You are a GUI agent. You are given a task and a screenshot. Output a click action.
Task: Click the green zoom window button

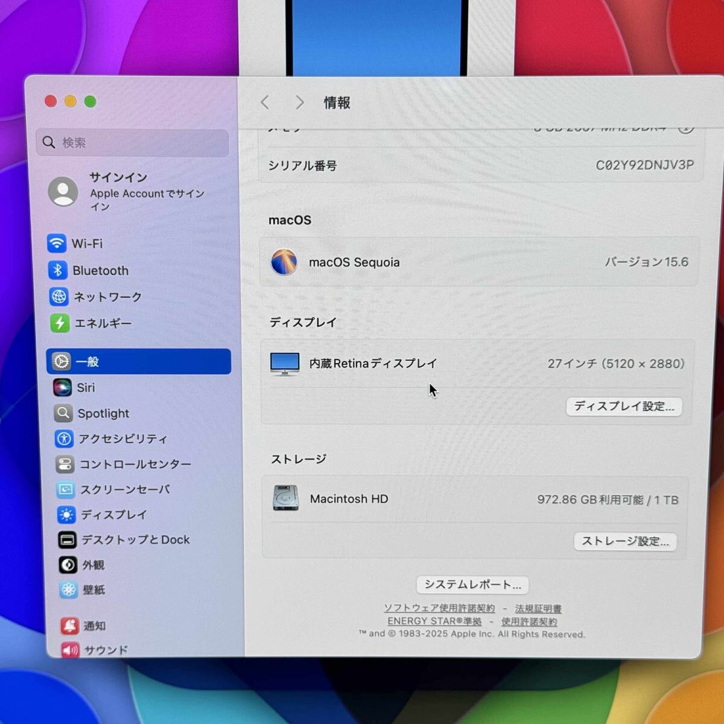click(91, 101)
